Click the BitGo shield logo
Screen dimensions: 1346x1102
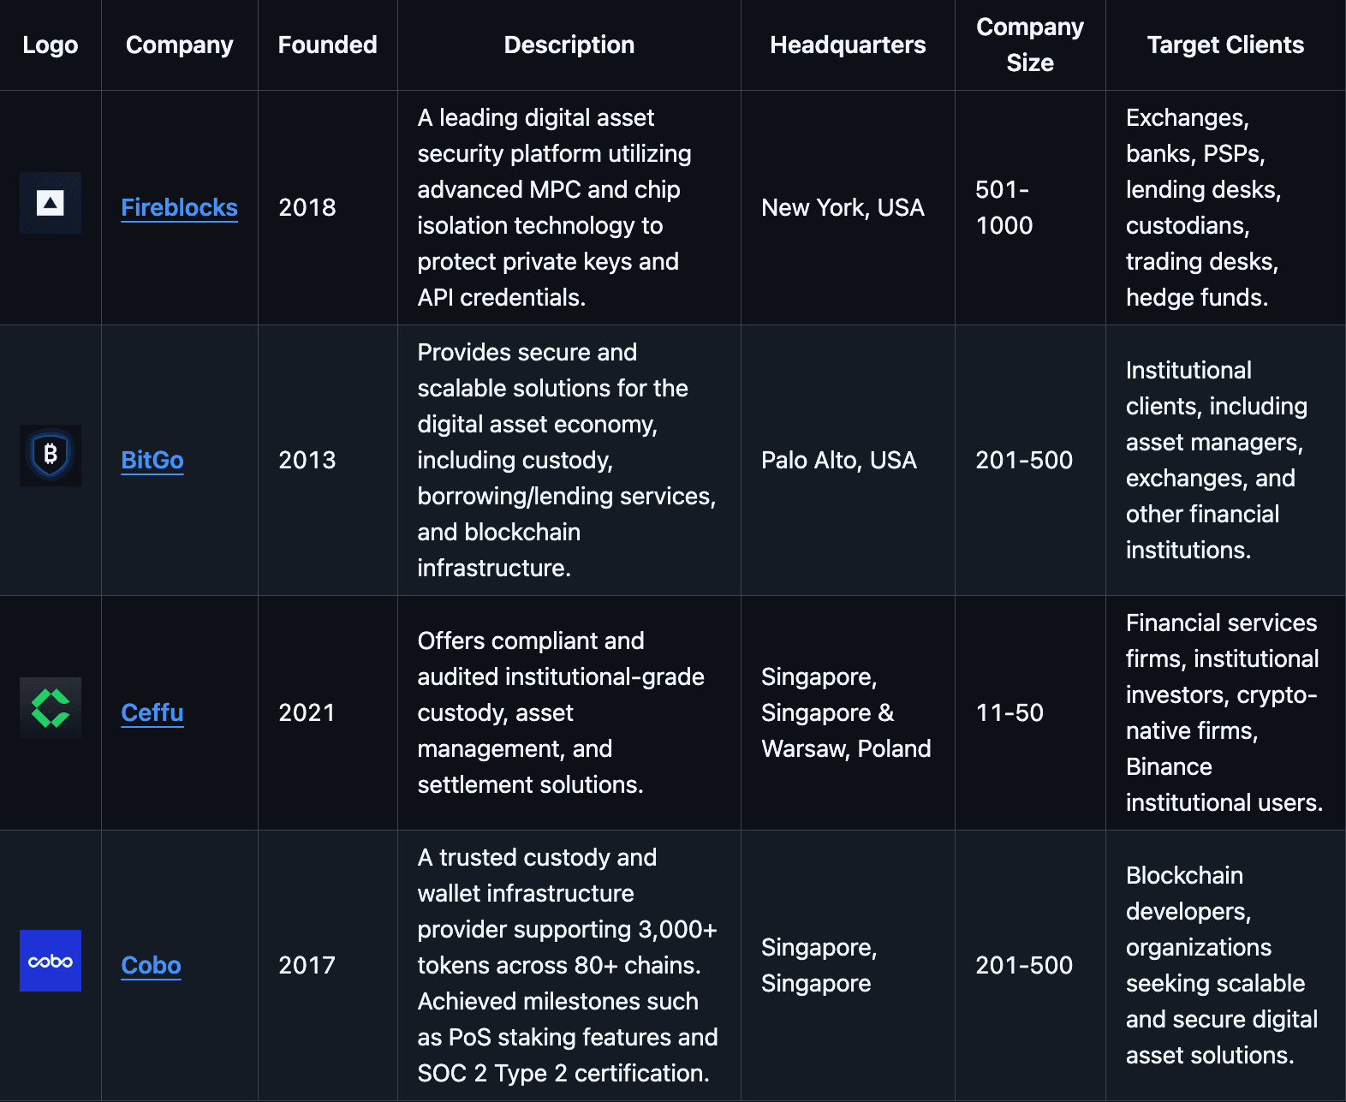(x=51, y=456)
